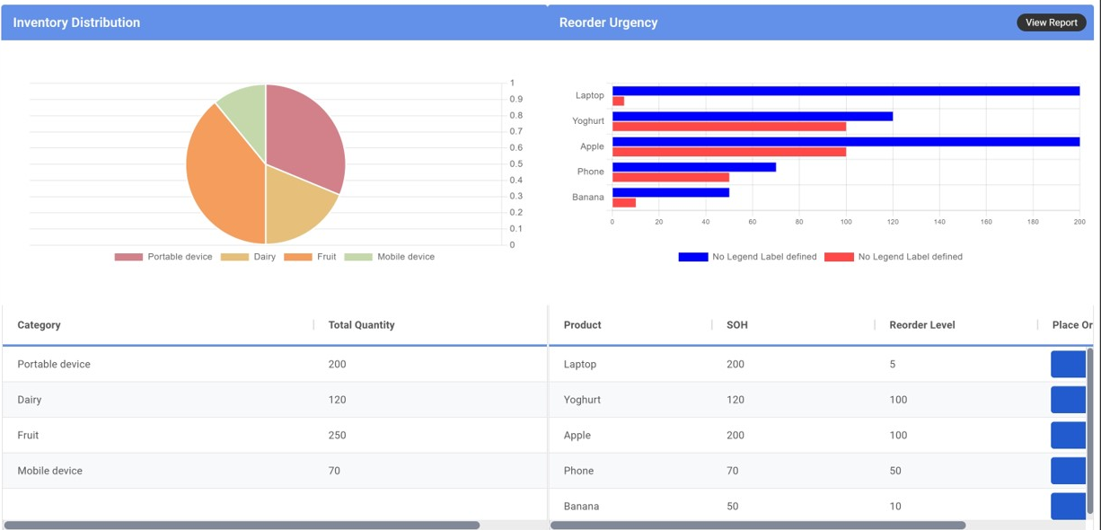
Task: Click the Phone blue SOH bar
Action: 694,167
